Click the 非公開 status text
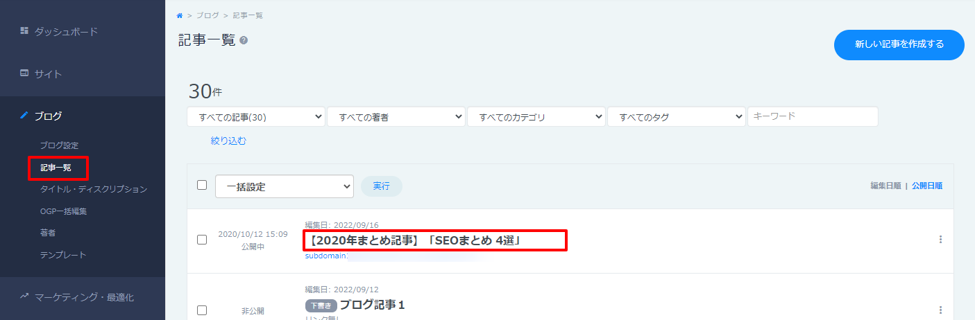 click(x=253, y=311)
